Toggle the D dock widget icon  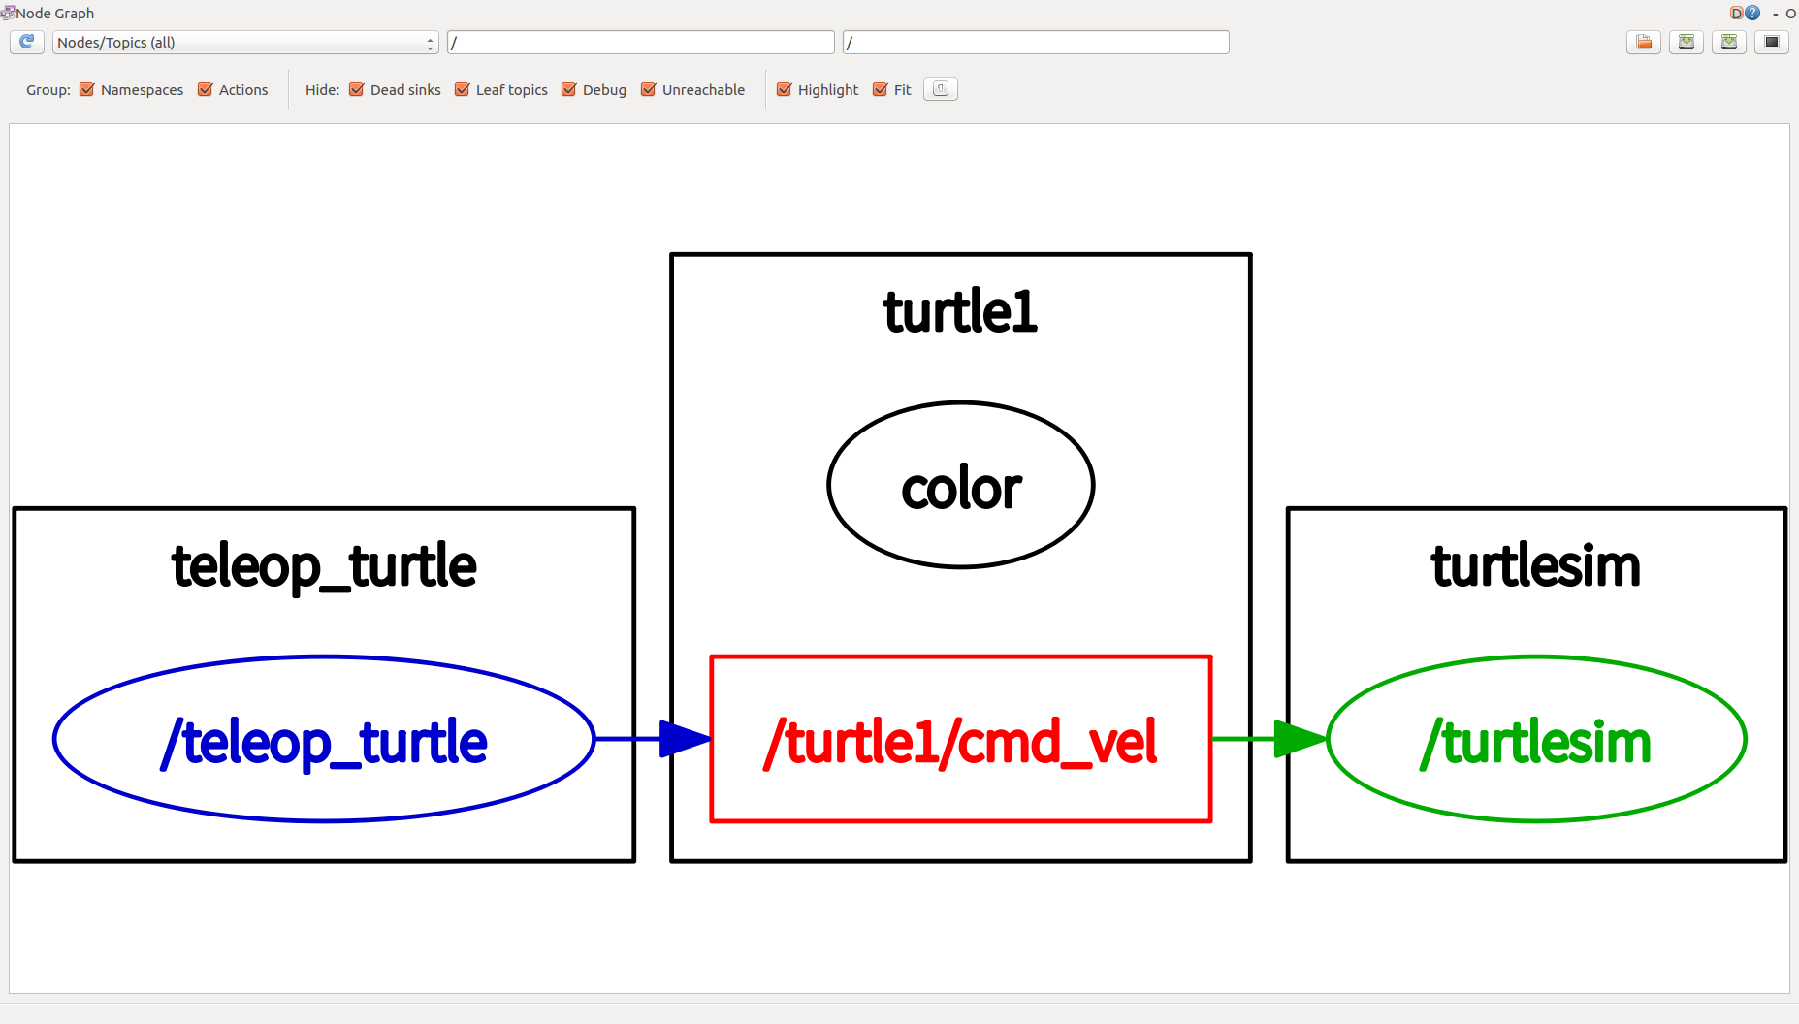pyautogui.click(x=1736, y=13)
